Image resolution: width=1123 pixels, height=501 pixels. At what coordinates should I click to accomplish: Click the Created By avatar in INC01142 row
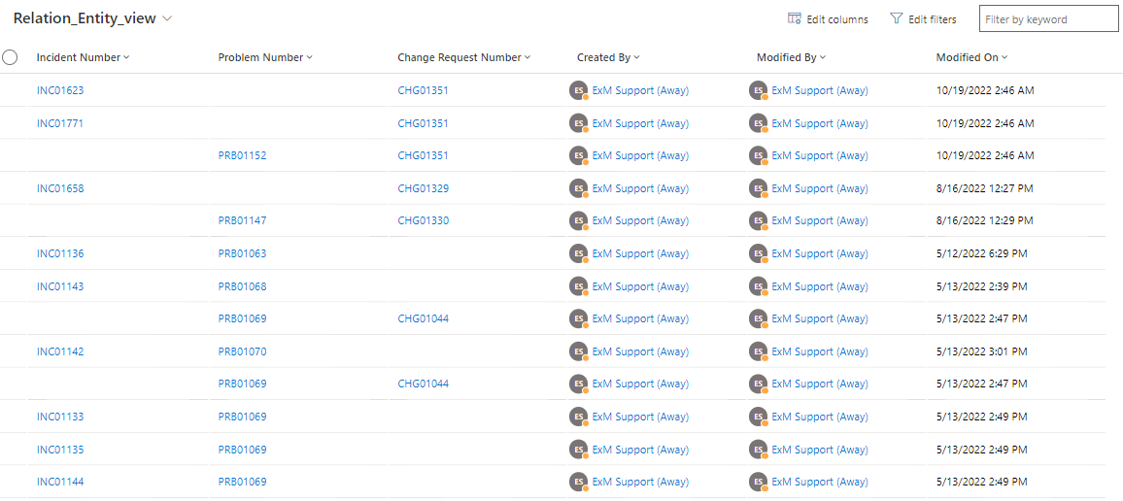[x=578, y=351]
